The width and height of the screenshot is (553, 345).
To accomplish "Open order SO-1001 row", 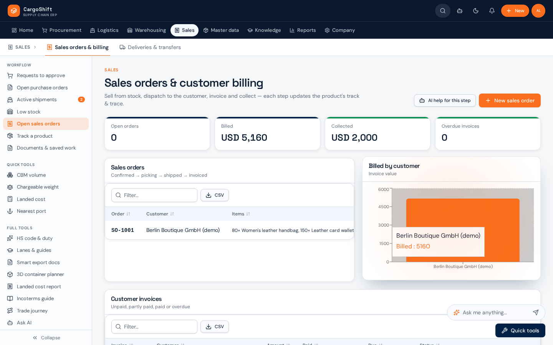I will pos(229,230).
